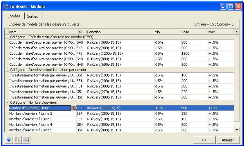Click cell reference E54
The height and width of the screenshot is (146, 244).
[x=79, y=114]
